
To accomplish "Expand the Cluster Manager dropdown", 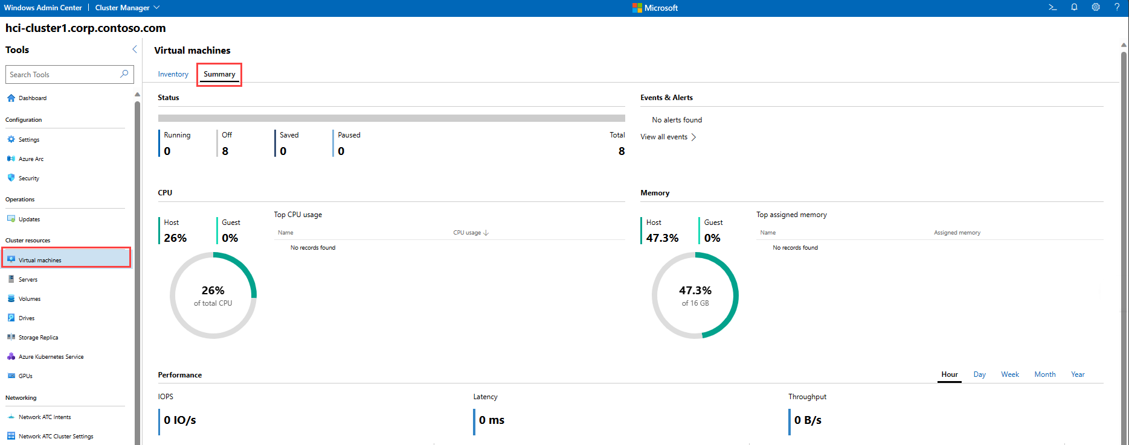I will point(127,8).
